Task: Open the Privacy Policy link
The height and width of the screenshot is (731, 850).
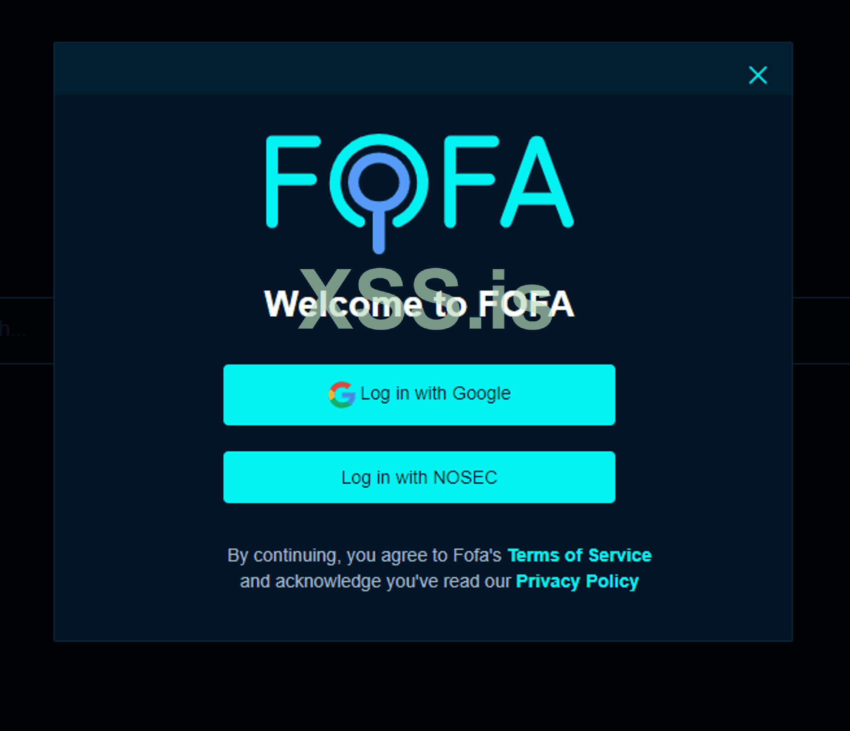Action: tap(577, 581)
